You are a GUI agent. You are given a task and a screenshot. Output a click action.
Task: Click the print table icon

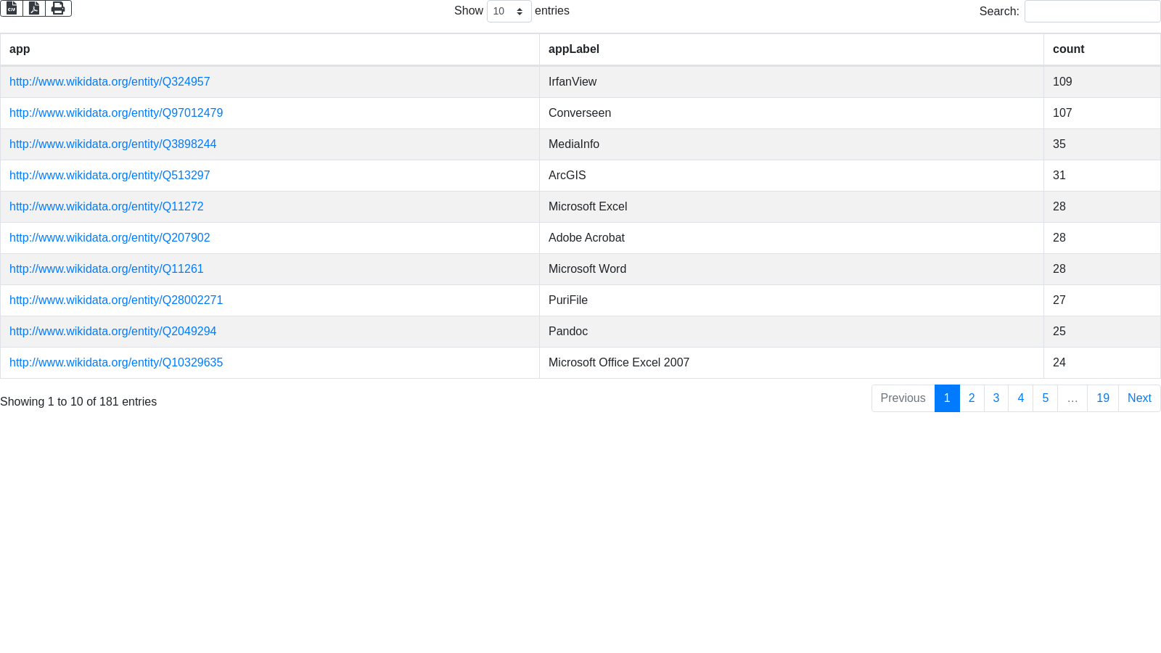[58, 8]
